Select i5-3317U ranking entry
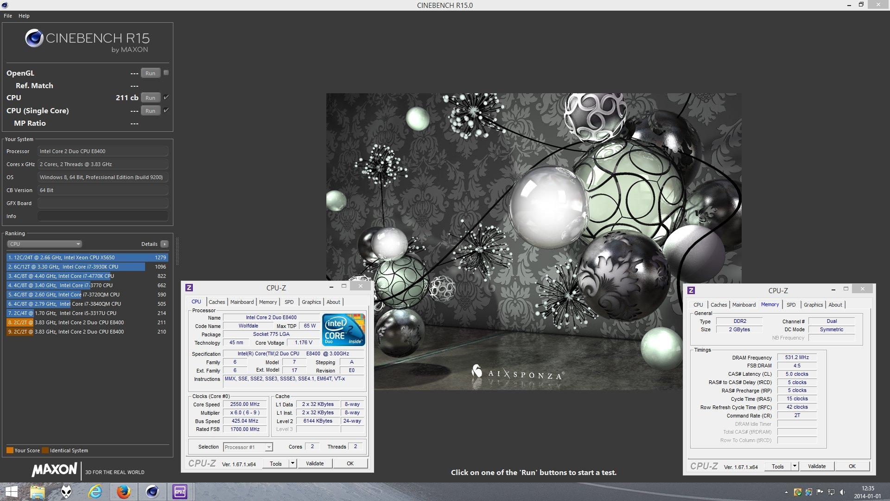Viewport: 890px width, 501px height. pos(87,313)
